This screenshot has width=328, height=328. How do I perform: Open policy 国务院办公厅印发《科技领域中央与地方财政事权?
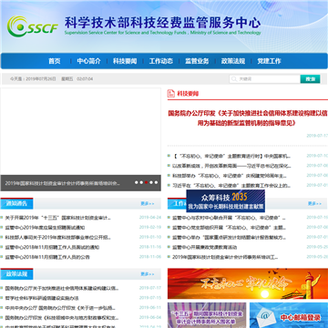click(x=62, y=318)
